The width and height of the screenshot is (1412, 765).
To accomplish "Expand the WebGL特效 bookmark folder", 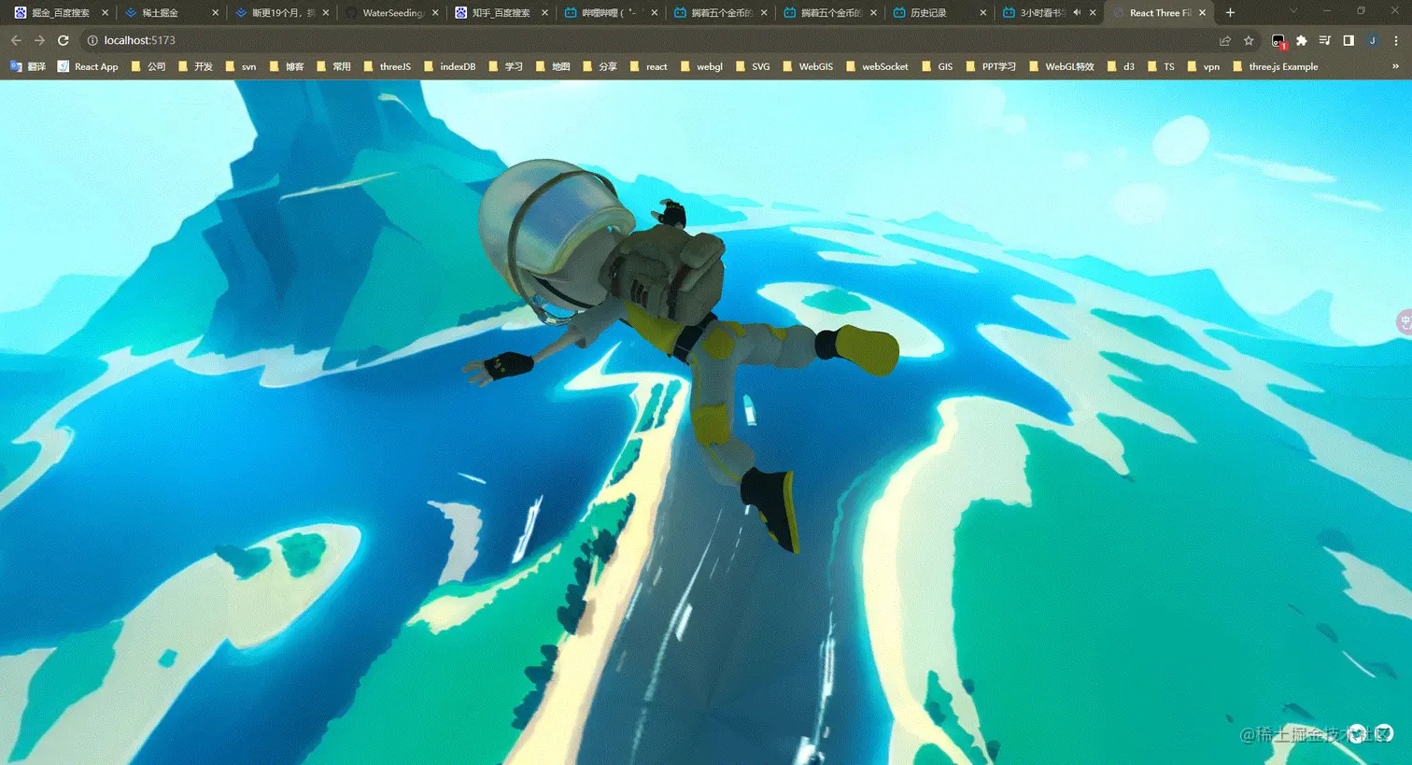I will [1061, 66].
